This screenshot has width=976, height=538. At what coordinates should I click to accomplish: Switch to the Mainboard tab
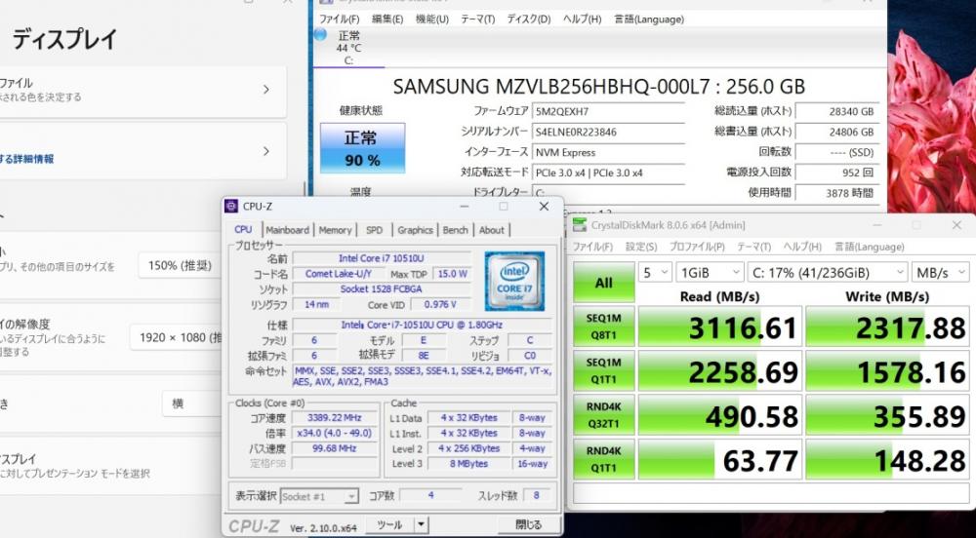tap(287, 230)
